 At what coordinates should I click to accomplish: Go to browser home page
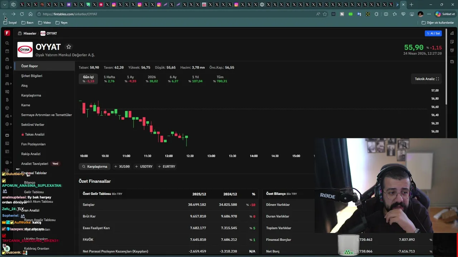(x=30, y=14)
